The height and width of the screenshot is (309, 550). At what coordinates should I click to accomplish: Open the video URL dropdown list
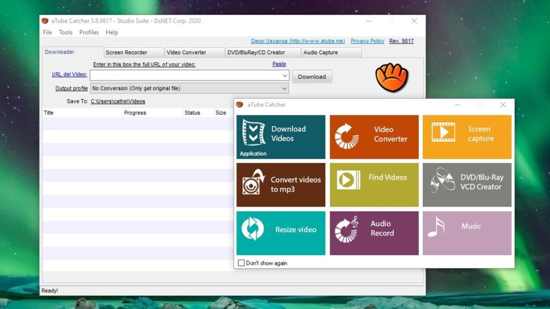pyautogui.click(x=285, y=76)
